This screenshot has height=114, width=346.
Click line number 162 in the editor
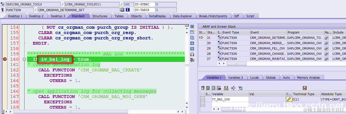14,70
